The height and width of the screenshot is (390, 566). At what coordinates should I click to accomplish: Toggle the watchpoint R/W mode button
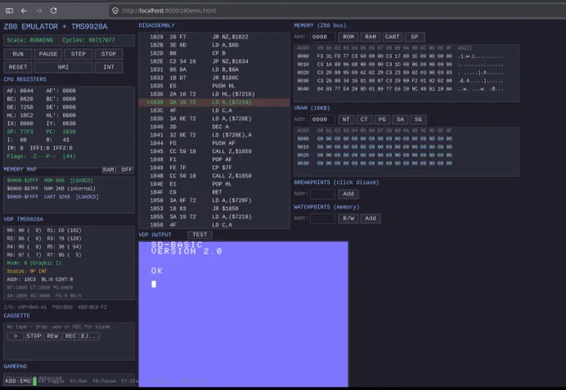coord(348,218)
